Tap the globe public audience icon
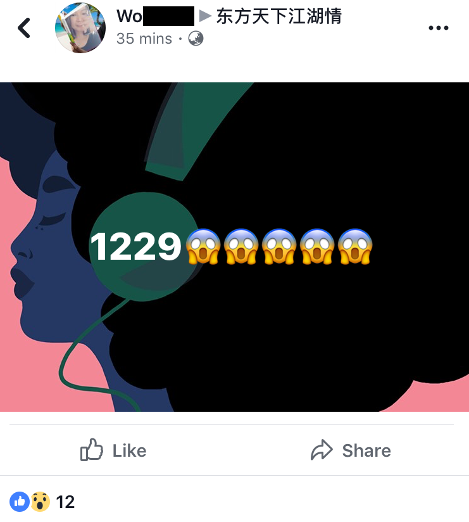 pyautogui.click(x=196, y=38)
